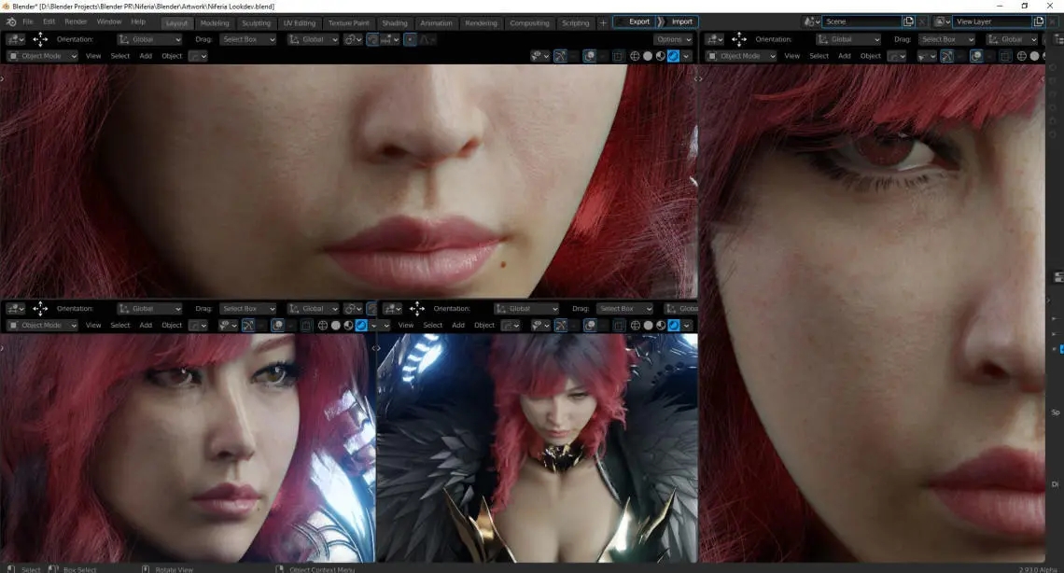This screenshot has height=573, width=1064.
Task: Open Drag Select Box dropdown in right viewport
Action: tap(946, 39)
